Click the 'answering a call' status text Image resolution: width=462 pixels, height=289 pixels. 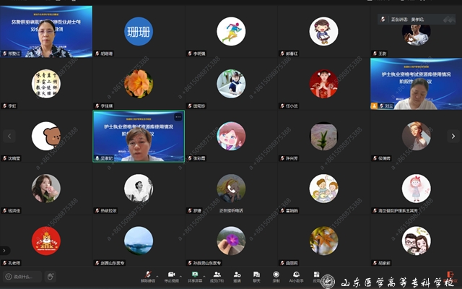click(231, 210)
